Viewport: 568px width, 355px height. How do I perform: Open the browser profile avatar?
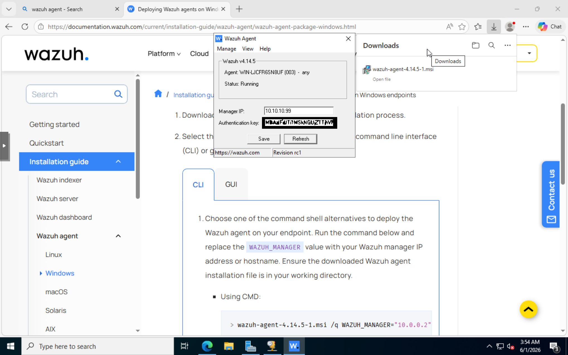point(510,27)
